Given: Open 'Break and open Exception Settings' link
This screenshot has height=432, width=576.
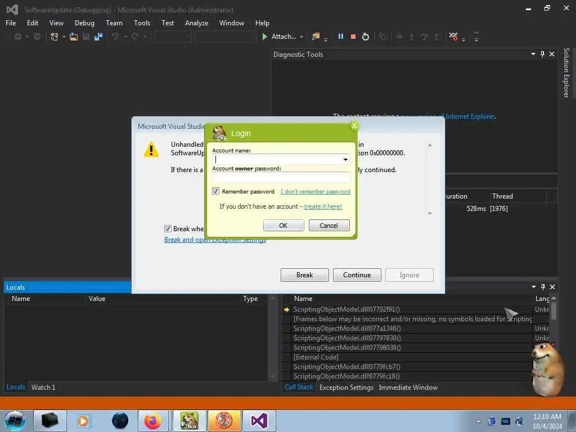Looking at the screenshot, I should pyautogui.click(x=215, y=240).
